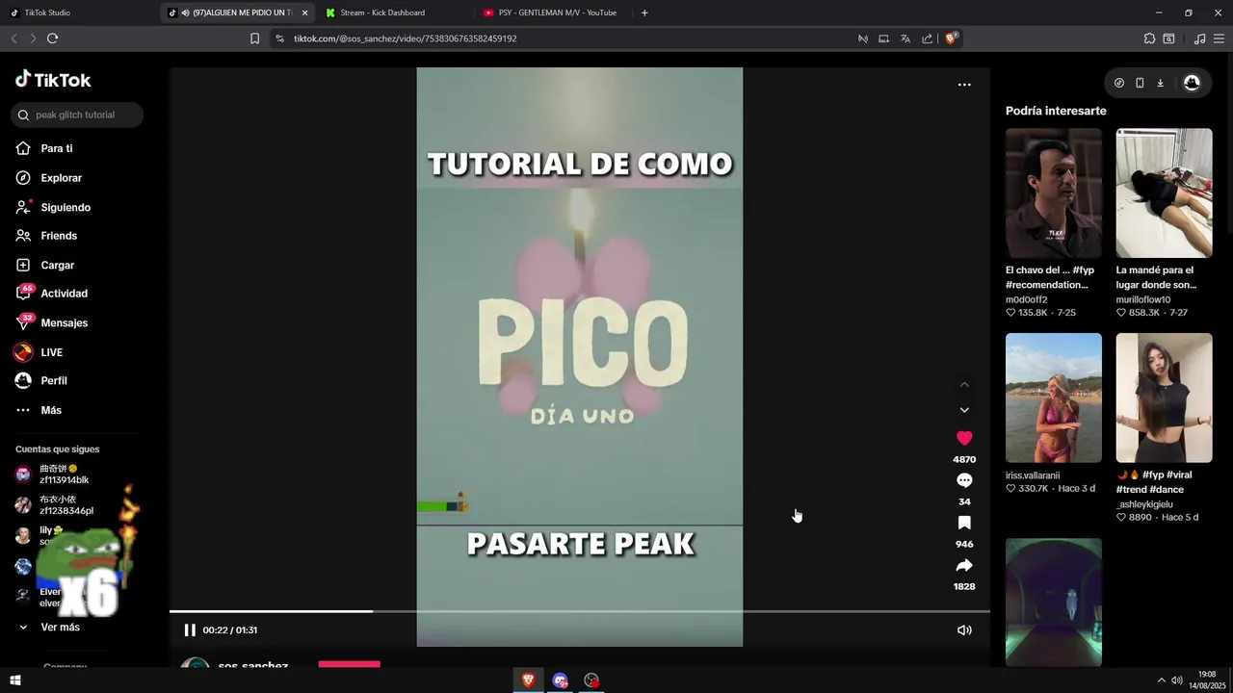Click the video progress bar
The width and height of the screenshot is (1233, 693).
pos(579,611)
